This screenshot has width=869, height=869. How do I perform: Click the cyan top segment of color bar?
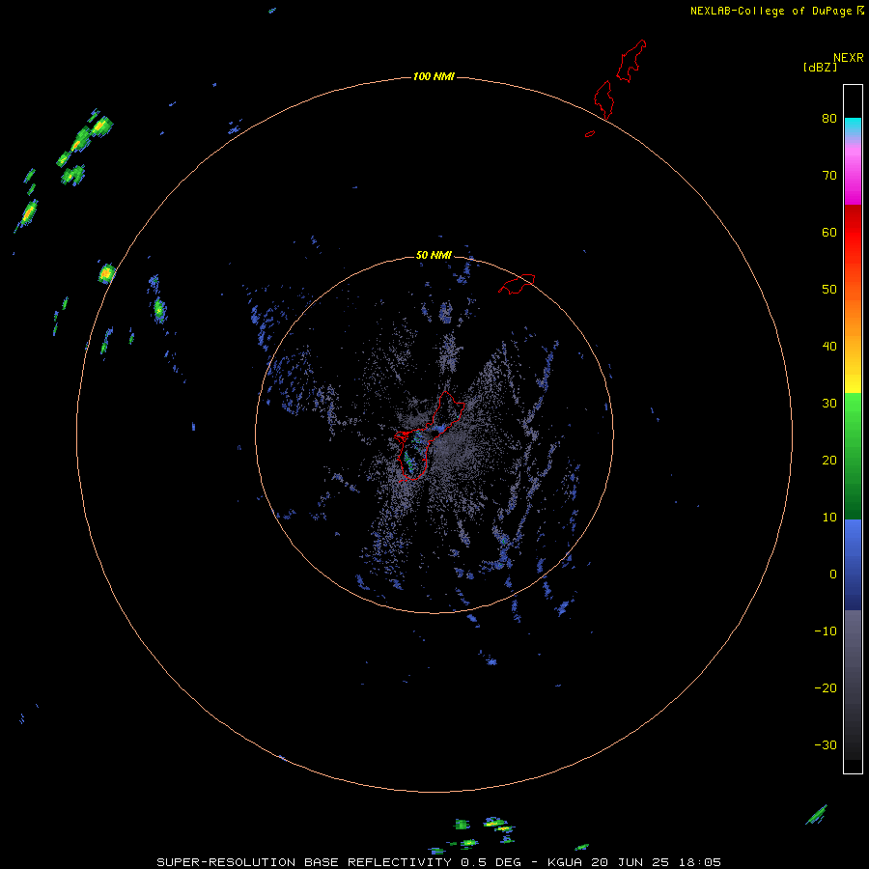[853, 125]
